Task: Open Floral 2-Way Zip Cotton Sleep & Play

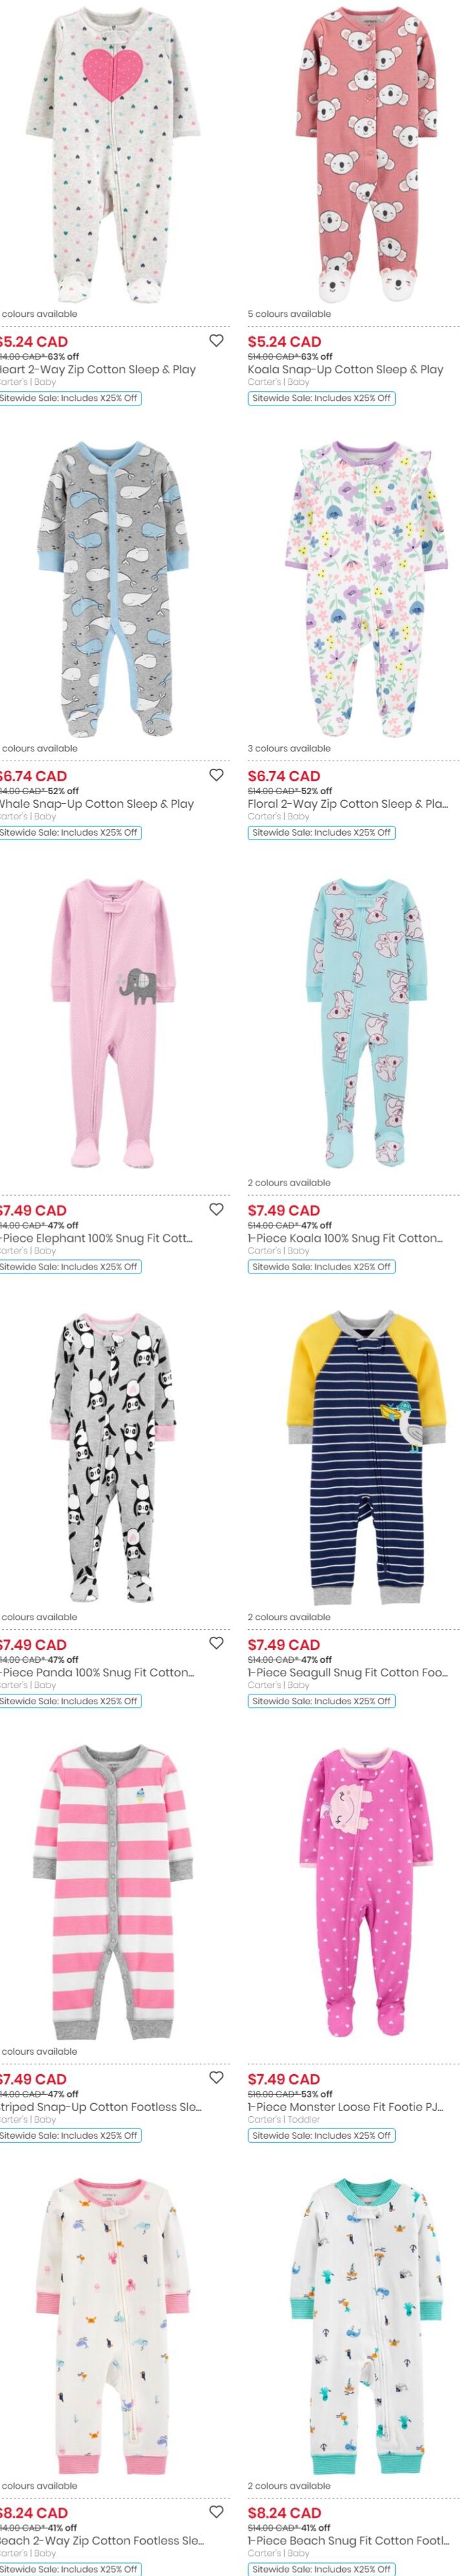Action: (x=347, y=803)
